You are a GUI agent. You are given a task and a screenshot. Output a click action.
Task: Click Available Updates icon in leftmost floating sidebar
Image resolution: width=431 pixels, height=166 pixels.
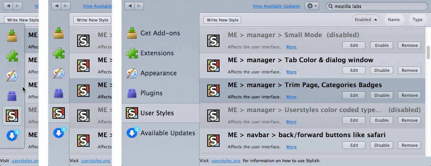pos(13,135)
